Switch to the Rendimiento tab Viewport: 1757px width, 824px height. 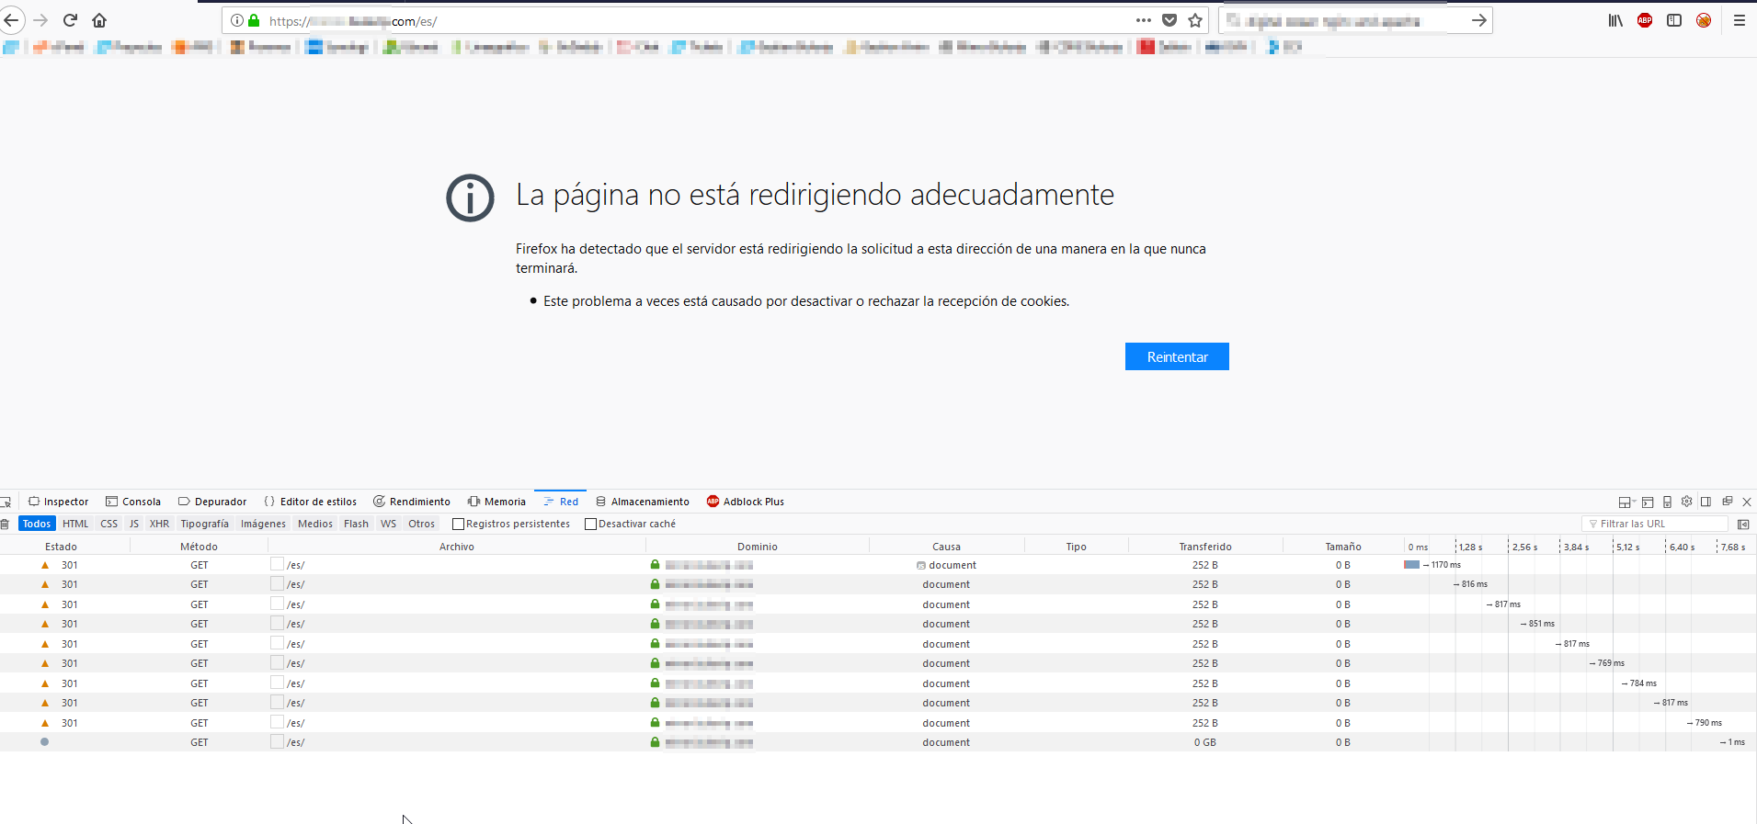click(412, 502)
